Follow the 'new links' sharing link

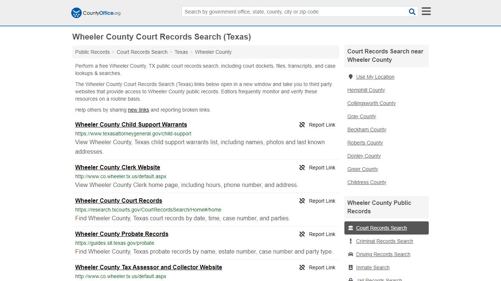point(138,110)
